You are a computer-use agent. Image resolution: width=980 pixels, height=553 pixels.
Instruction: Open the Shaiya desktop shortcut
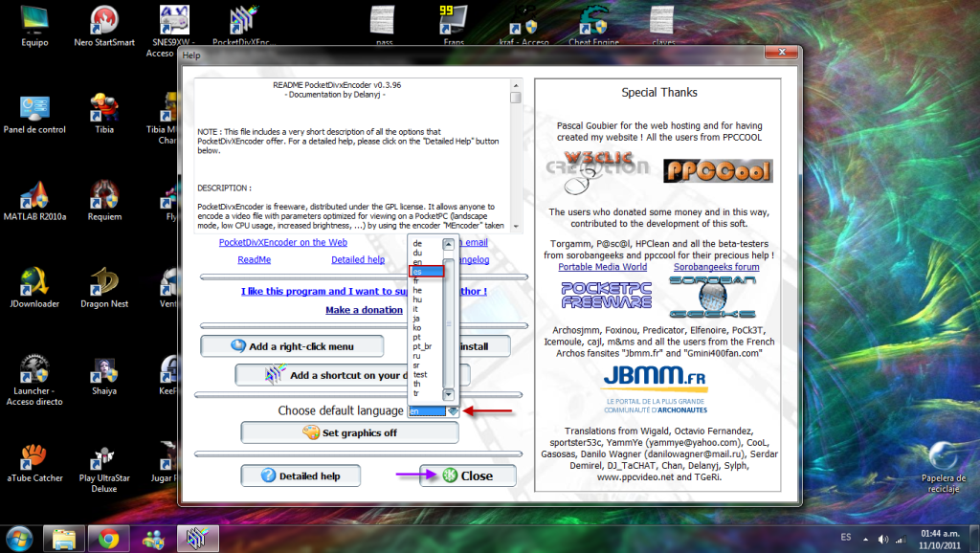[x=104, y=375]
